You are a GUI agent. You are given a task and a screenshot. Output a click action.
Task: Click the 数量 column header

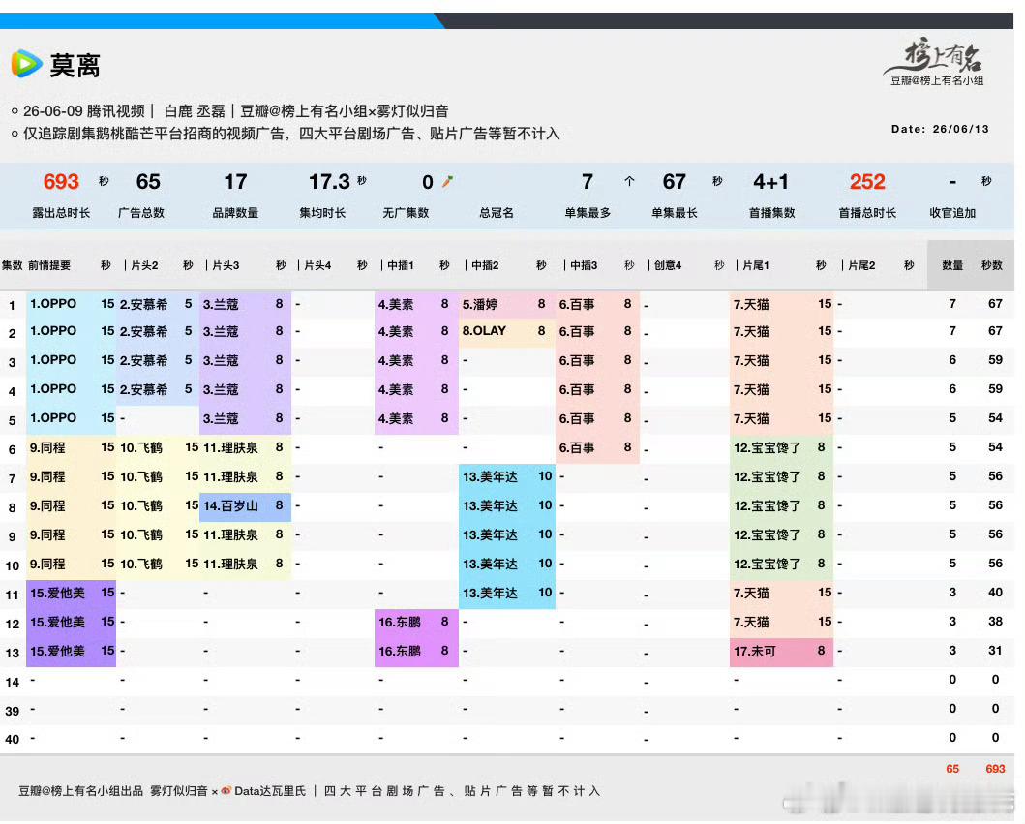tap(952, 265)
